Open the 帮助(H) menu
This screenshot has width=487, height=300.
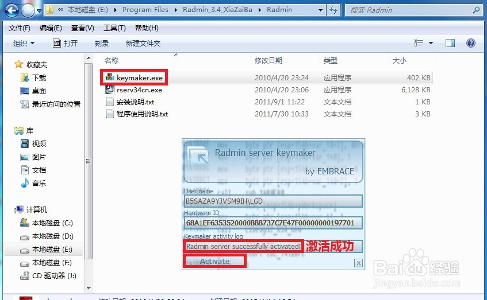pos(147,28)
